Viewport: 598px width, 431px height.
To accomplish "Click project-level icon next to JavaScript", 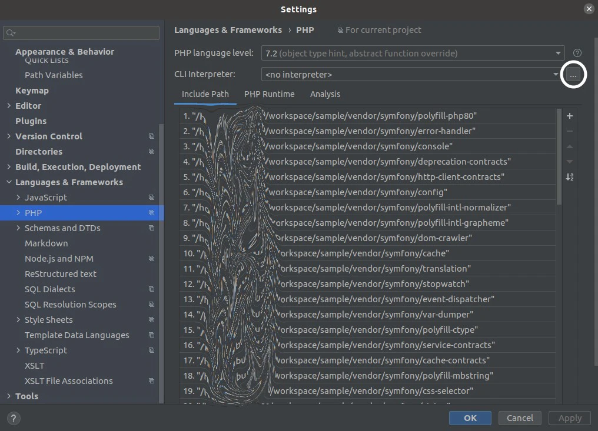I will [x=151, y=198].
